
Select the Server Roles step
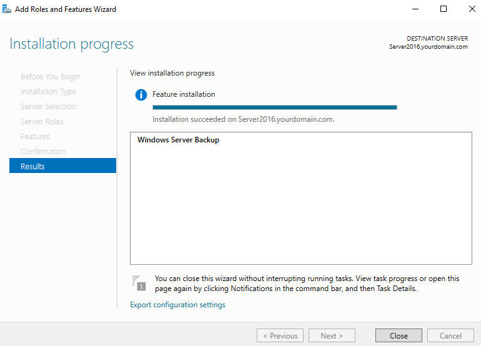tap(42, 121)
